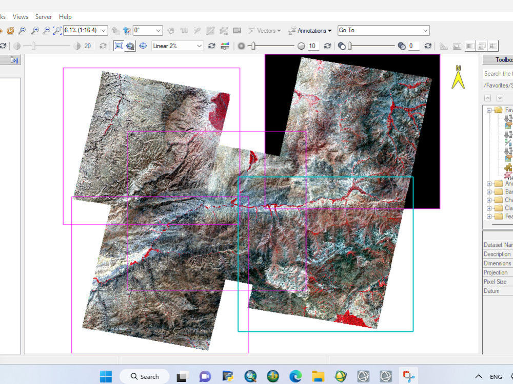
Task: Expand the Feature folder starting with 'Fea'
Action: click(489, 216)
